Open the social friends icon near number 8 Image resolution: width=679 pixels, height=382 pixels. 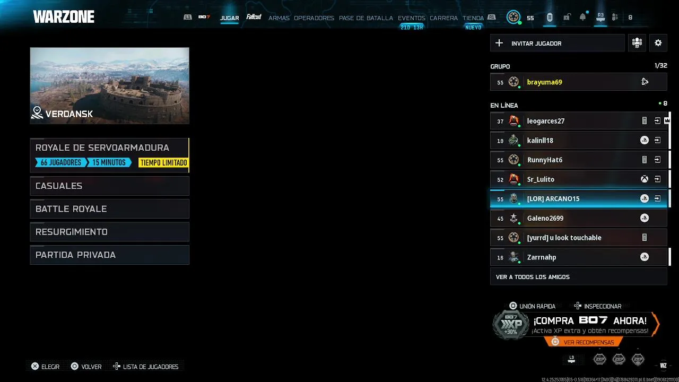pos(615,18)
